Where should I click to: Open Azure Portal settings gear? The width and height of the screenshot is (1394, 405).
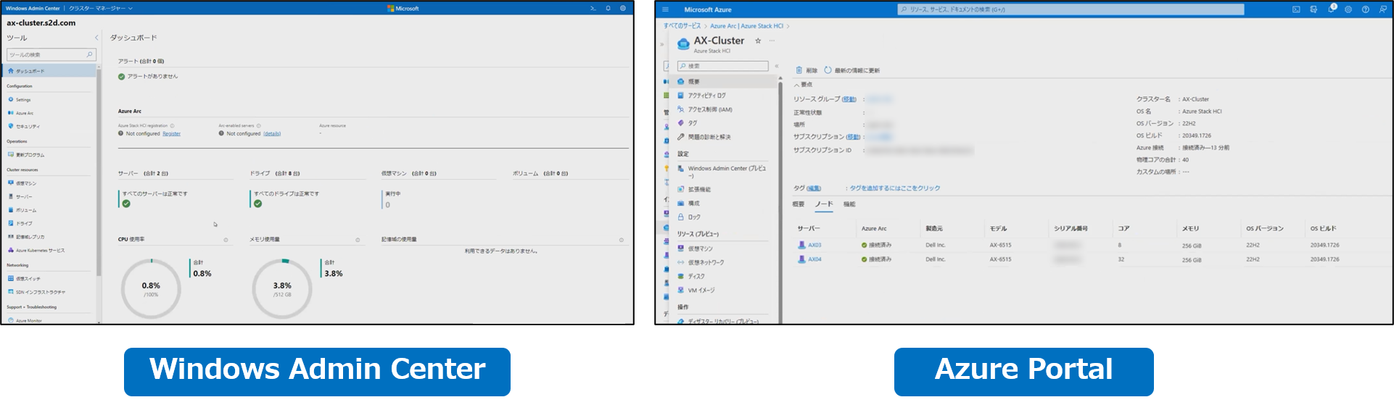[x=1348, y=9]
